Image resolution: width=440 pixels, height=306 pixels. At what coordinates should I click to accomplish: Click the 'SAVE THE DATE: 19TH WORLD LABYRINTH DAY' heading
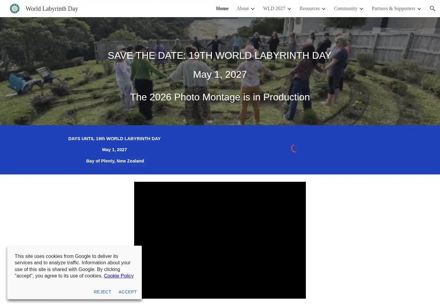click(x=219, y=55)
